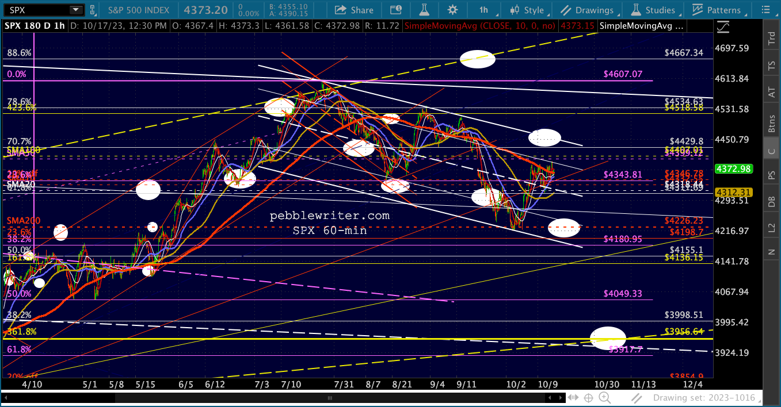The image size is (781, 407).
Task: Click the $4180.95 magenta level label
Action: 623,239
